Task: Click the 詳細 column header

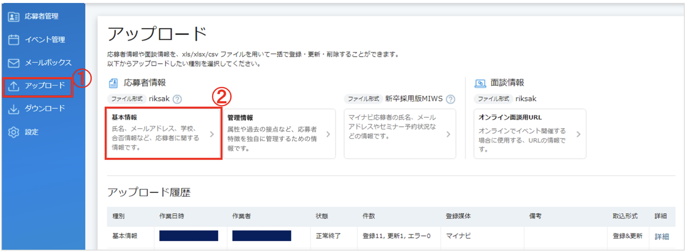Action: pos(661,216)
